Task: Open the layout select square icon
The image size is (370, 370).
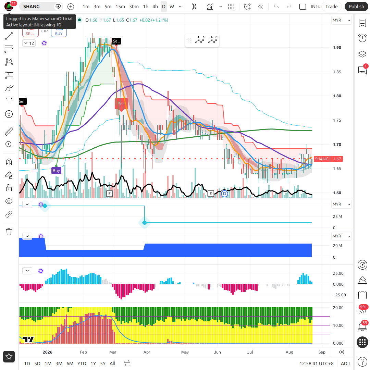Action: pyautogui.click(x=303, y=7)
